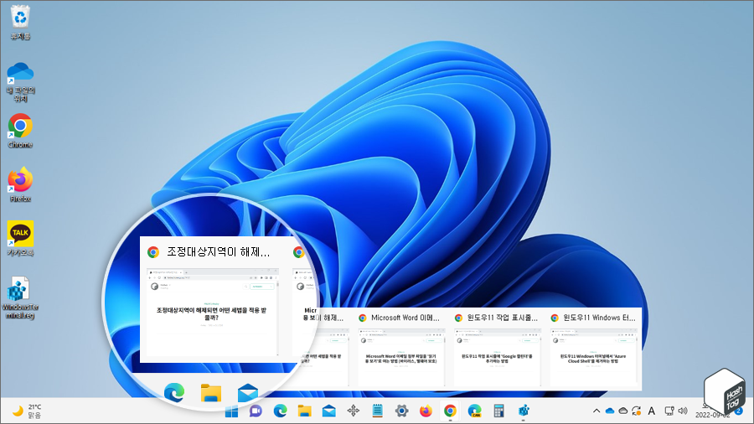Launch Microsoft Edge from the taskbar
This screenshot has height=424, width=754.
(x=281, y=411)
